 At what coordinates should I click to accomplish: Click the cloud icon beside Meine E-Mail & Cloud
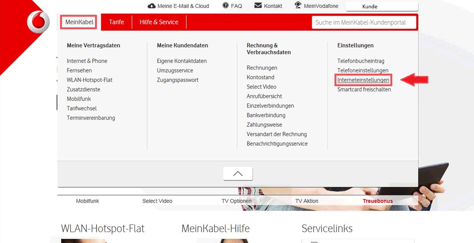pos(152,6)
